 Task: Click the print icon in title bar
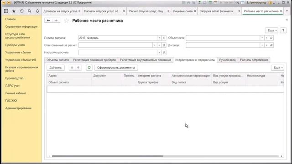[188, 3]
